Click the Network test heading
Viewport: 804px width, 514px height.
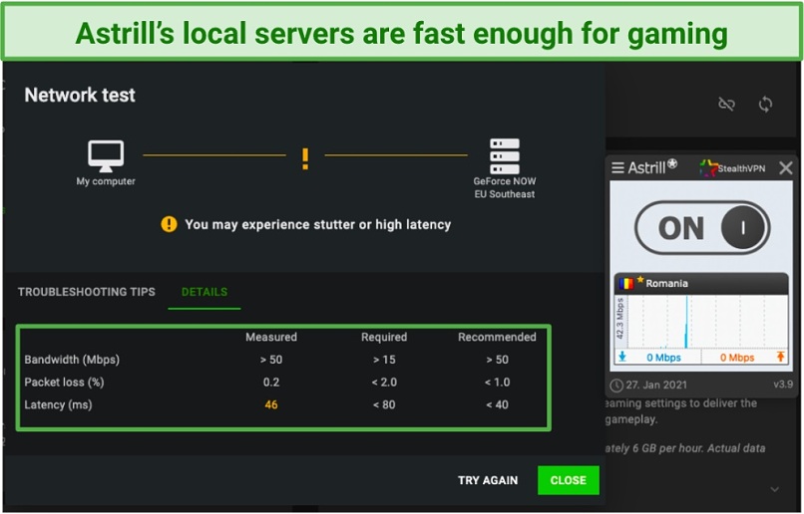pos(80,96)
